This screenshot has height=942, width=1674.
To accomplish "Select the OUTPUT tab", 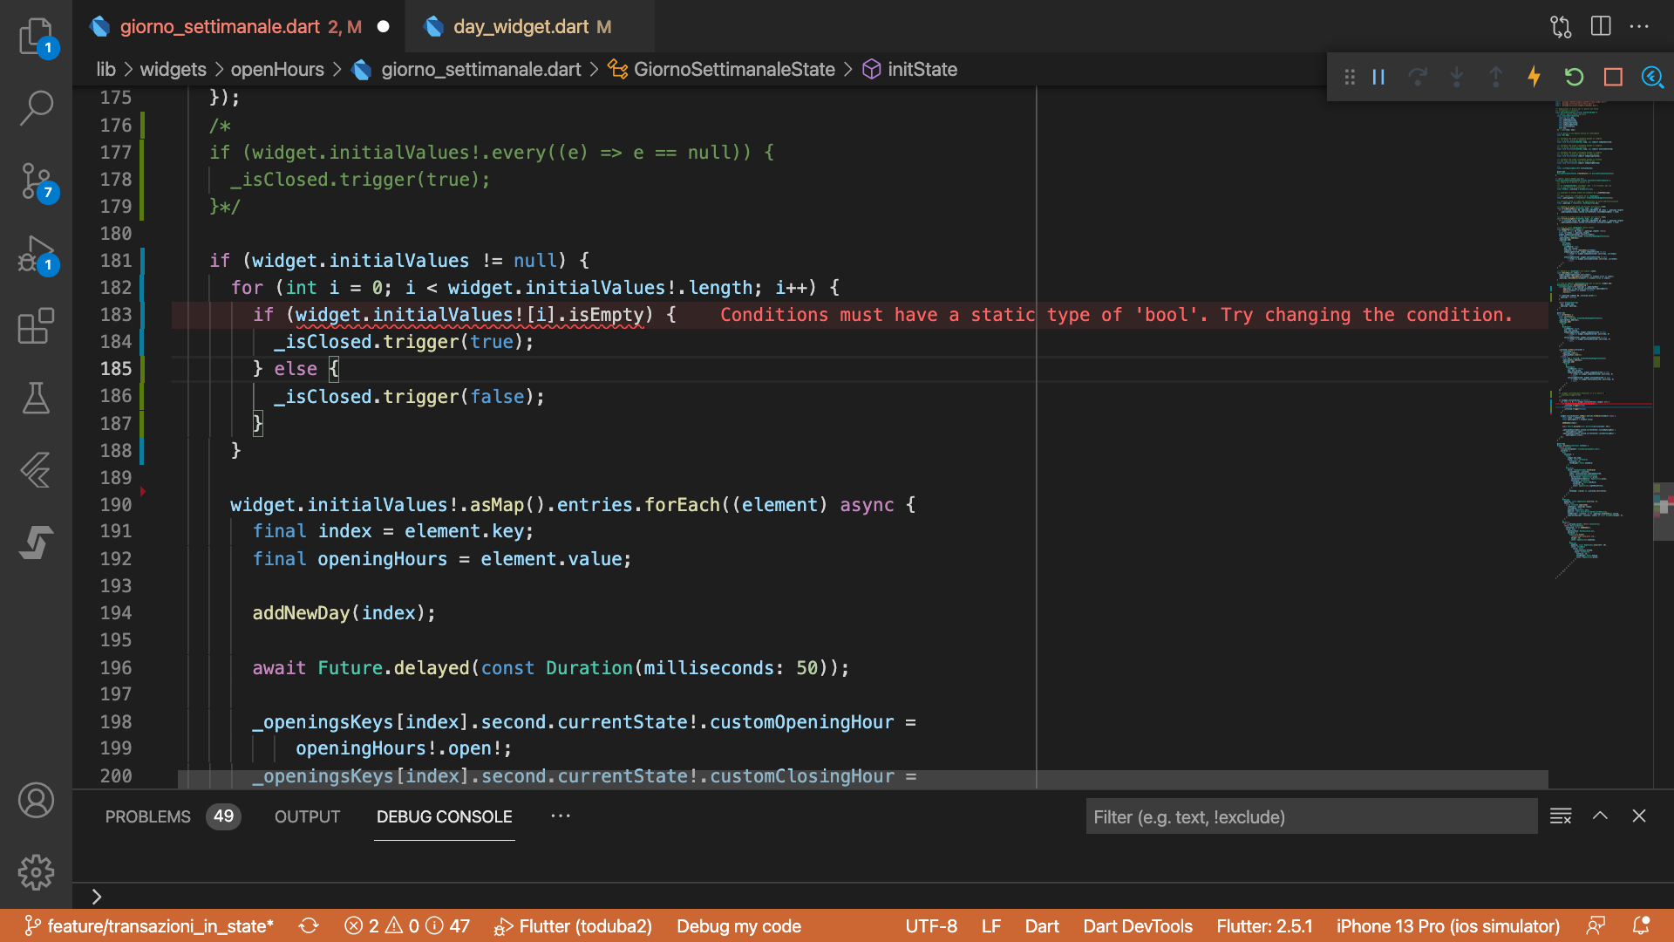I will 308,816.
